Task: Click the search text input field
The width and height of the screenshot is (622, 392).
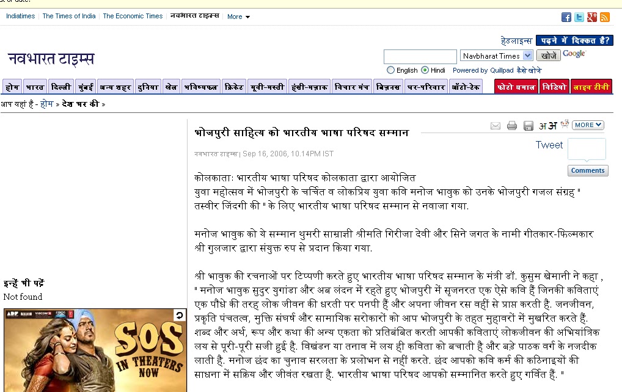Action: [420, 57]
